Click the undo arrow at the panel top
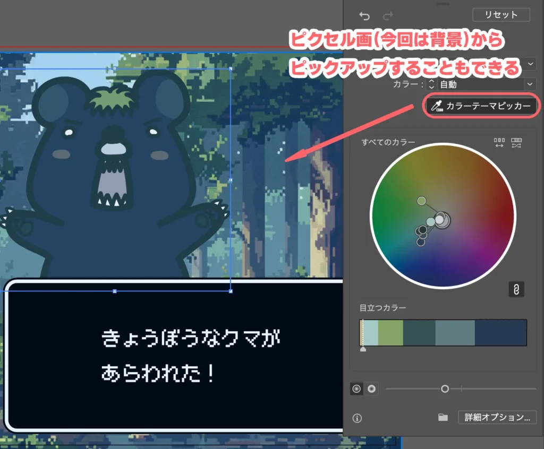 [364, 14]
